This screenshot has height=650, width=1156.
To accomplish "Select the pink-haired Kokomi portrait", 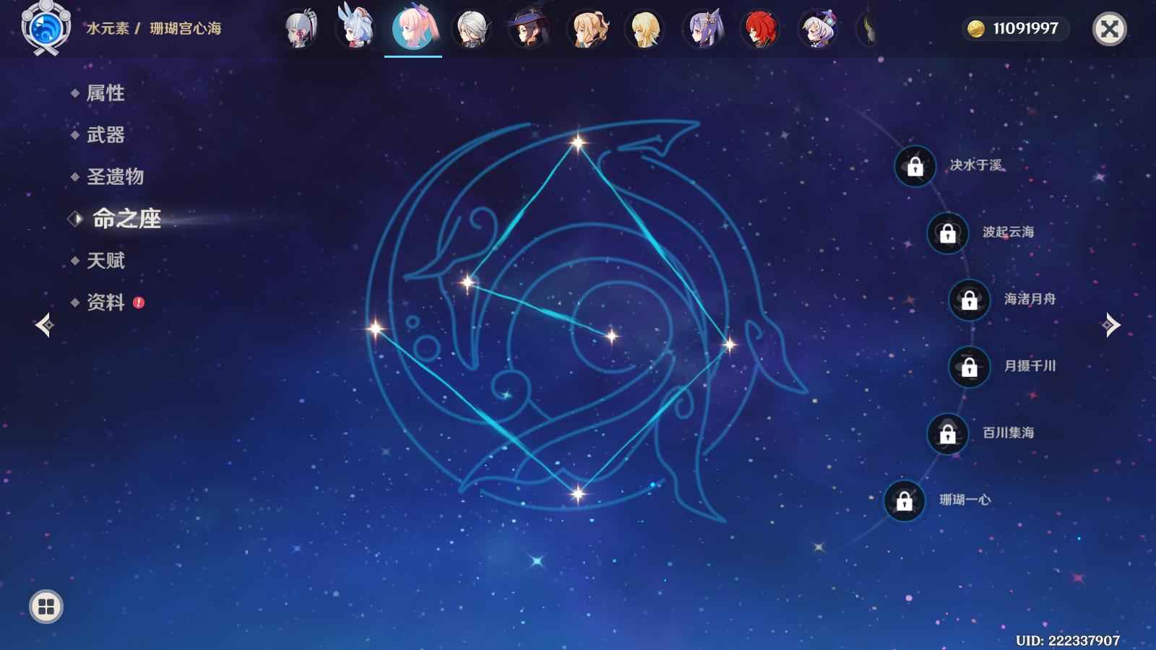I will tap(413, 27).
